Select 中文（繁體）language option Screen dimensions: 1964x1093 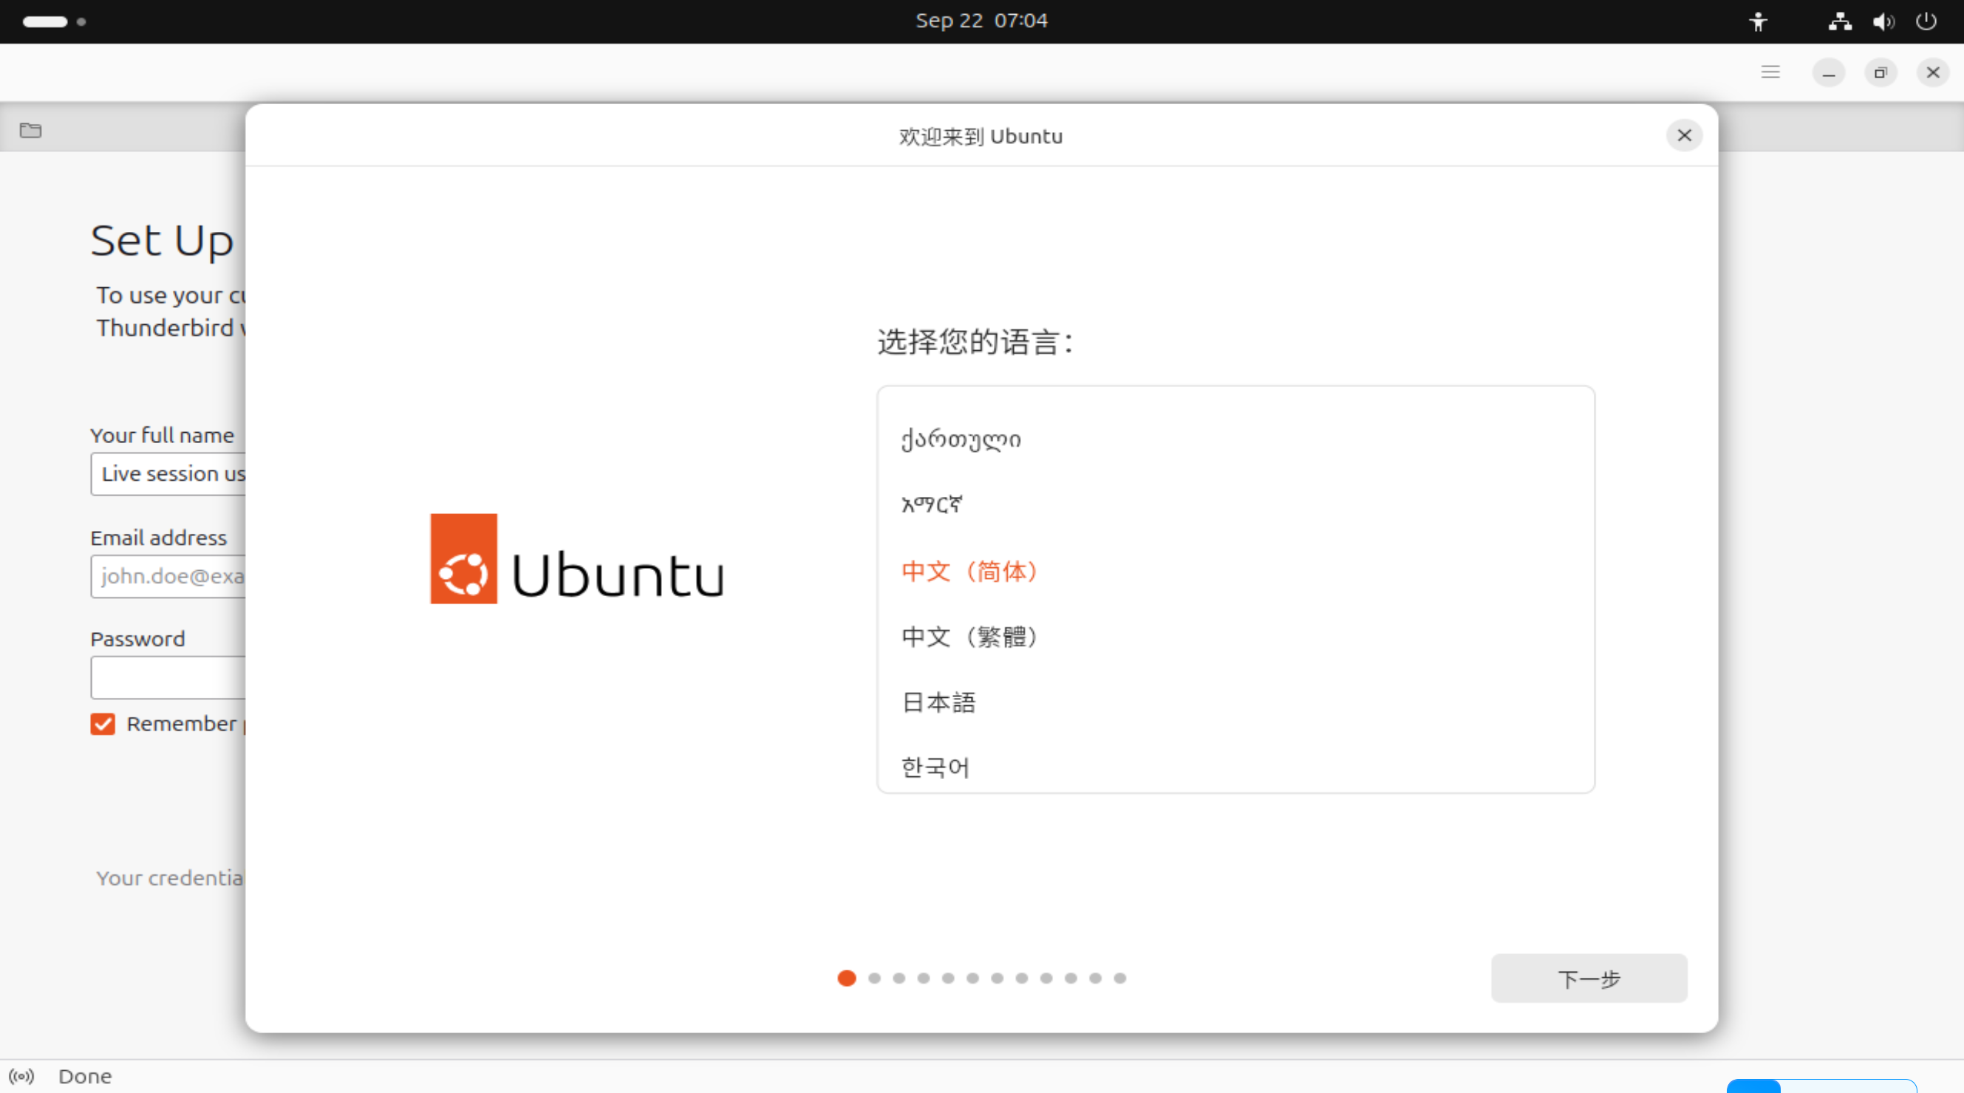[969, 637]
